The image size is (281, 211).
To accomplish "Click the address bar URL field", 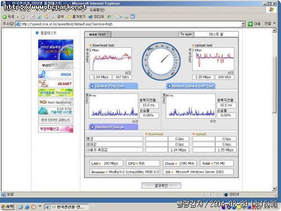I will coord(130,24).
